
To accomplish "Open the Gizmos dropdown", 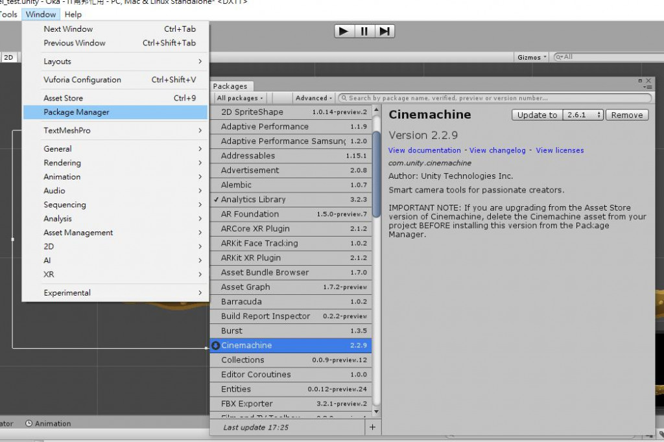I will [x=532, y=57].
